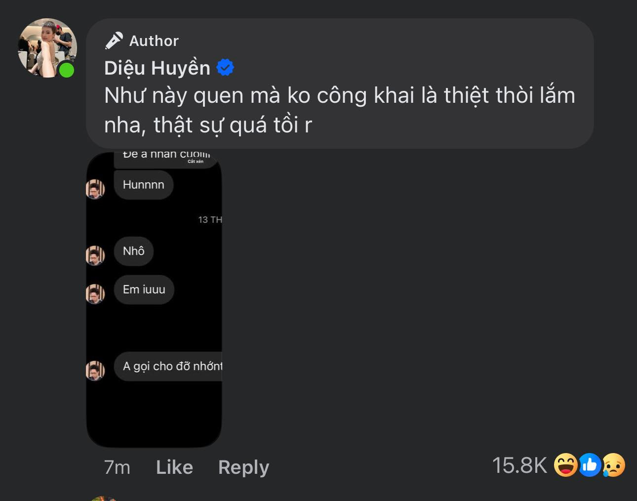Image resolution: width=637 pixels, height=501 pixels.
Task: Like the comment from Diệu Huyền
Action: 174,467
